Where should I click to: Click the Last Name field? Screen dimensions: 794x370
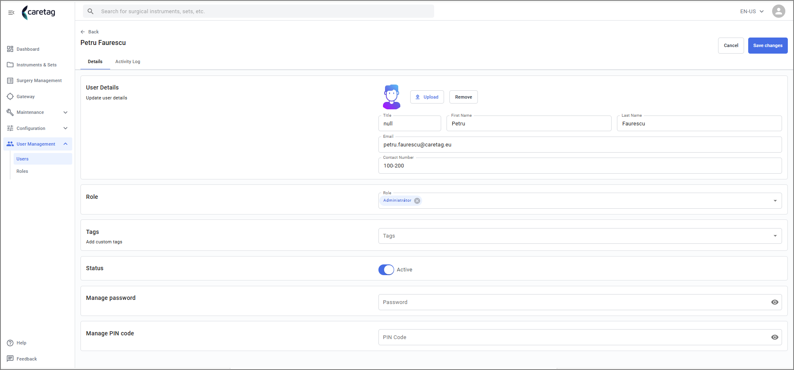[x=699, y=123]
